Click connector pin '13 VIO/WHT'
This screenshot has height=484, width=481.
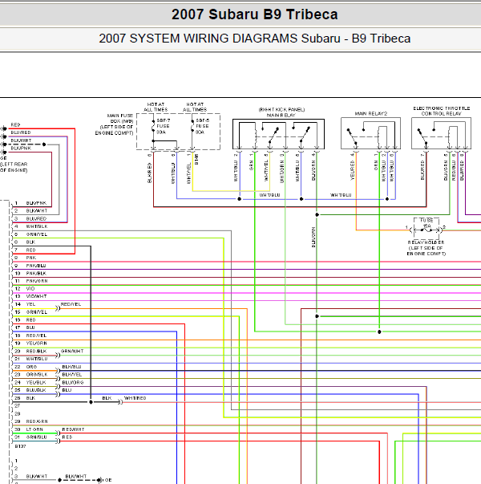[x=30, y=296]
